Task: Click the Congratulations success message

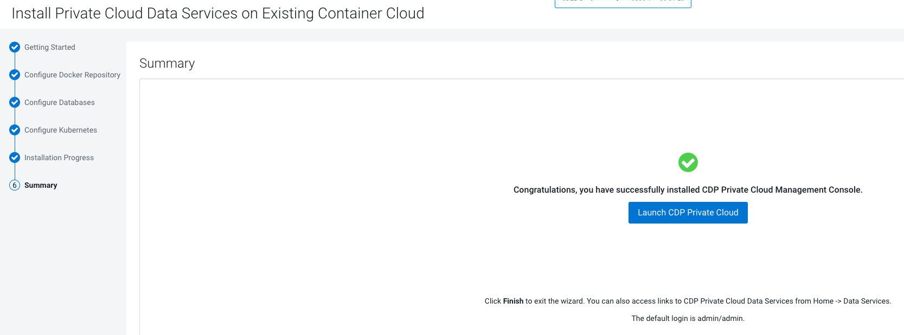Action: [688, 190]
